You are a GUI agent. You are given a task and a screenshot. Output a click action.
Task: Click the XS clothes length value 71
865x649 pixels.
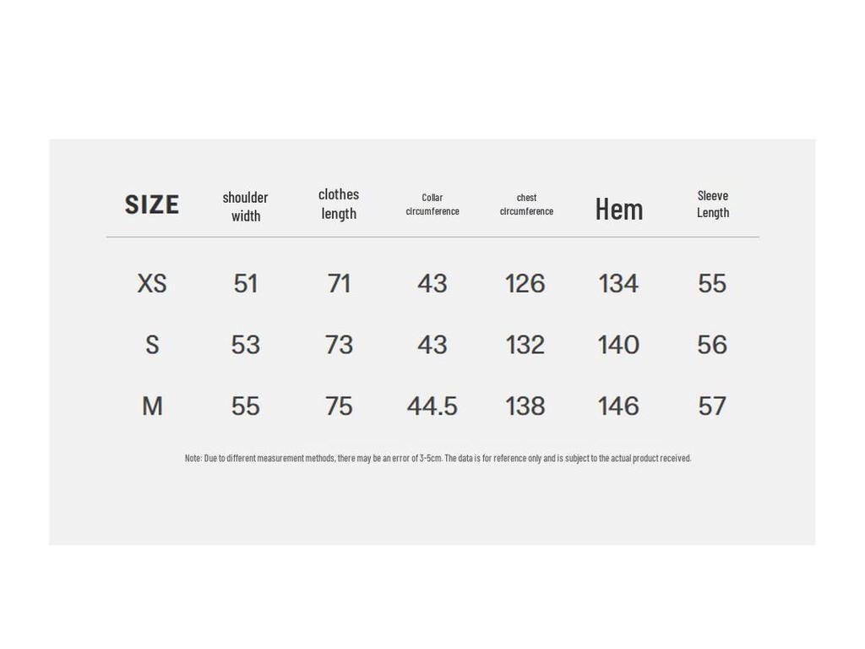(x=339, y=283)
